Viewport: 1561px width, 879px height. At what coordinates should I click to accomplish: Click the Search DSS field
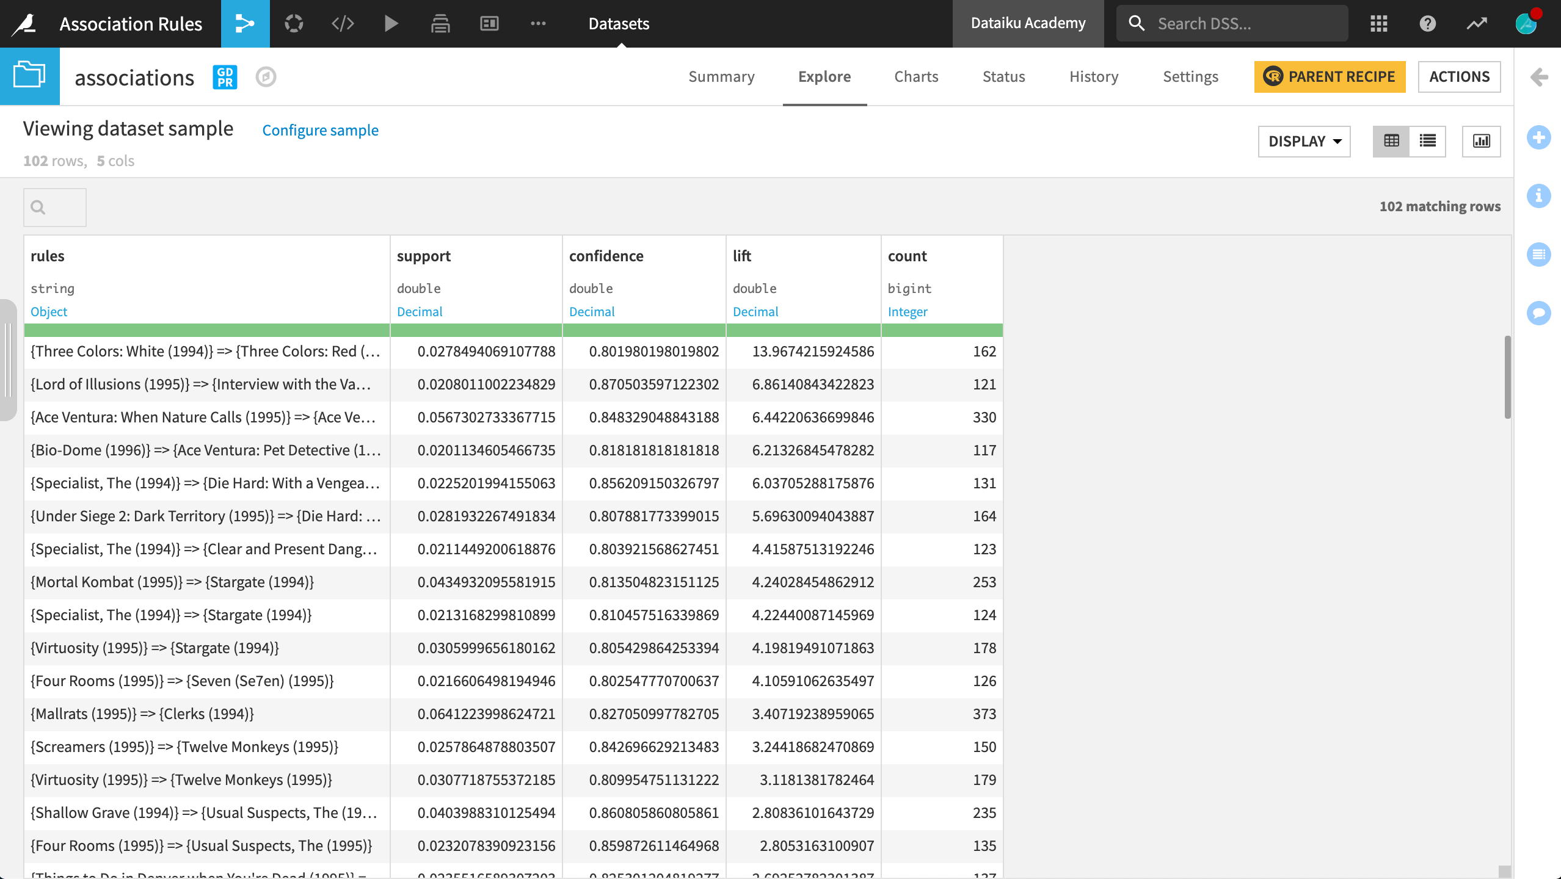point(1232,24)
